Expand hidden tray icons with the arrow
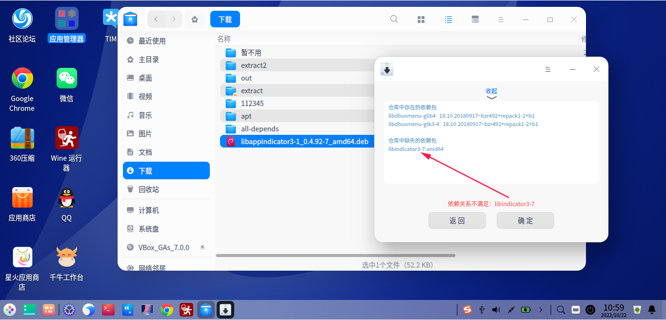Viewport: 666px width, 320px height. click(x=541, y=309)
